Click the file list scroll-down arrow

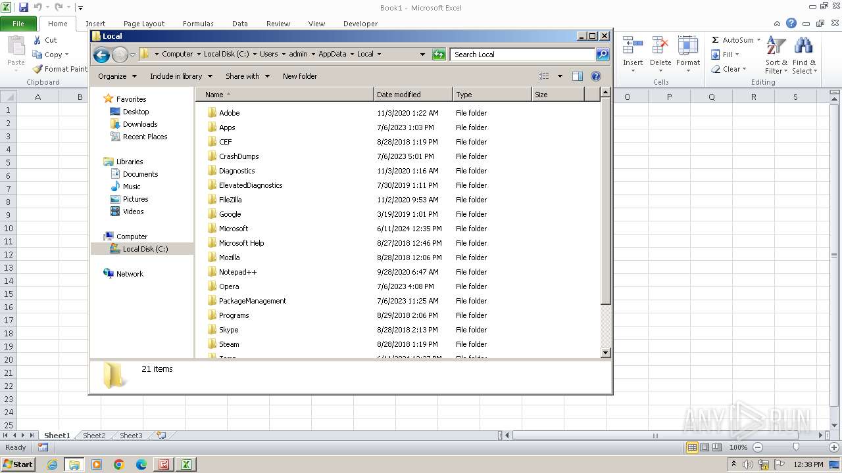coord(606,353)
